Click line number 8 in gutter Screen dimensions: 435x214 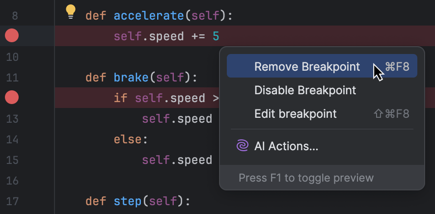[15, 16]
